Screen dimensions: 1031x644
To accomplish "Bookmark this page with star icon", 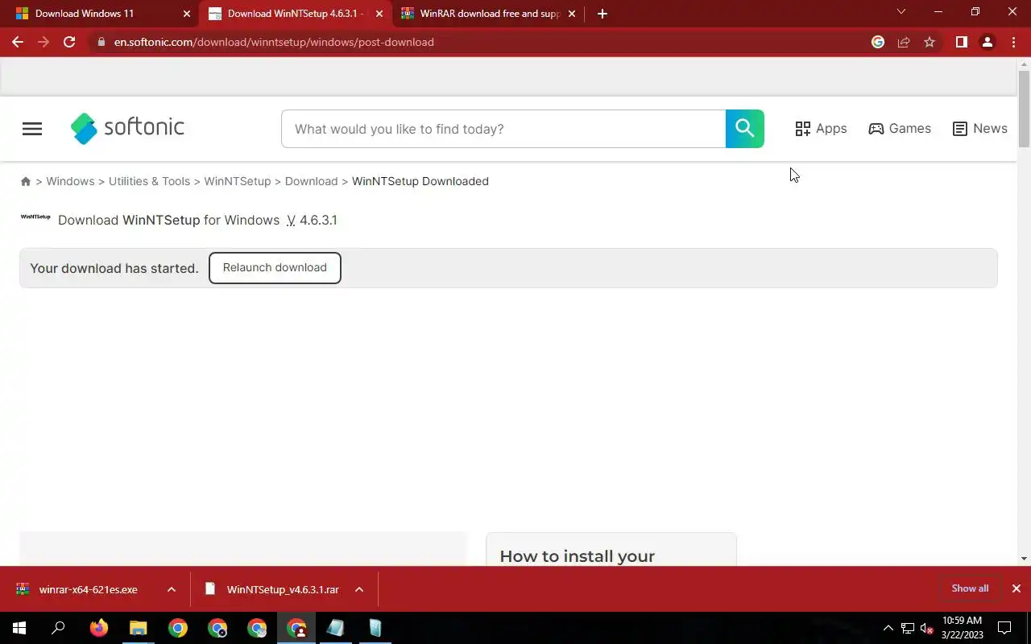I will click(x=930, y=42).
